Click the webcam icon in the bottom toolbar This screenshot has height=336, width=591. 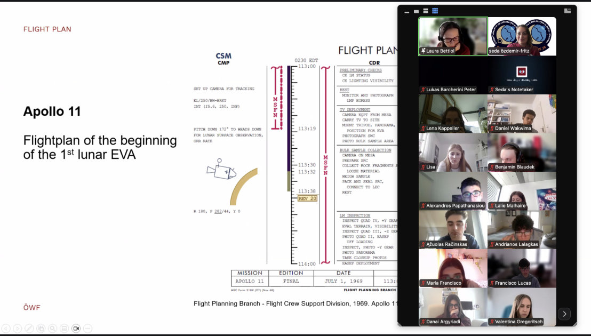(76, 329)
